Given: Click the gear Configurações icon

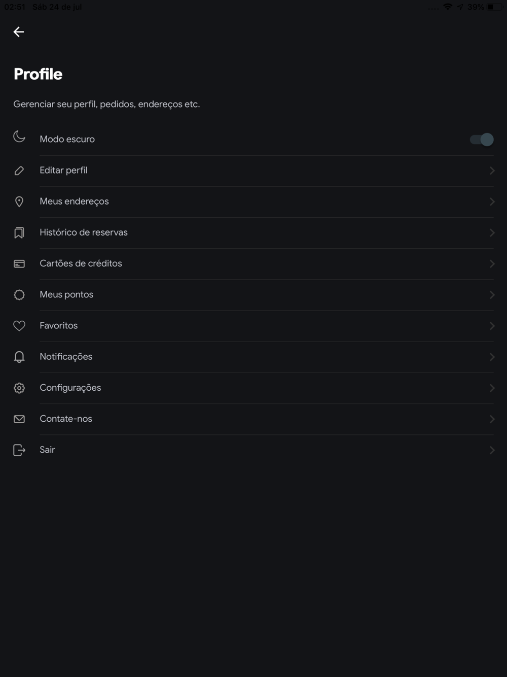Looking at the screenshot, I should 19,388.
